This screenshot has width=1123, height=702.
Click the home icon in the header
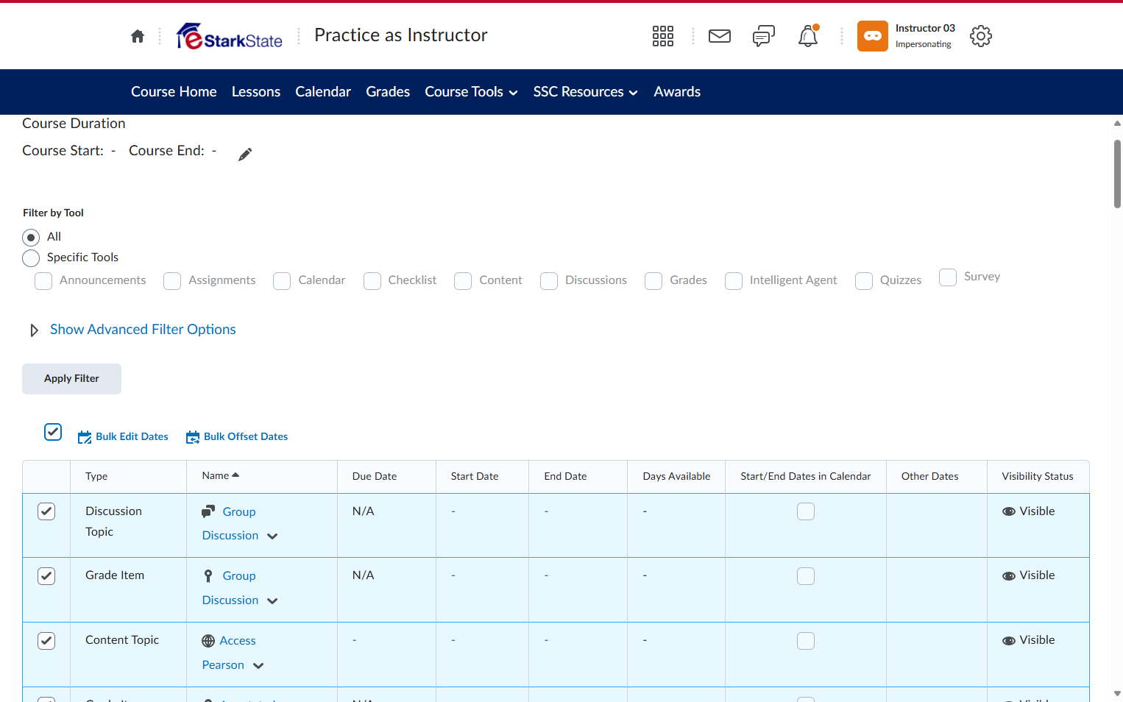(138, 36)
